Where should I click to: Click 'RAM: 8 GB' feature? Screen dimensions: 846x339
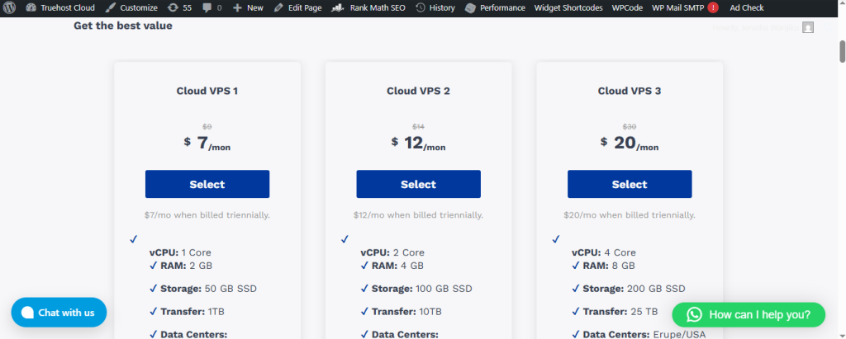click(x=604, y=266)
